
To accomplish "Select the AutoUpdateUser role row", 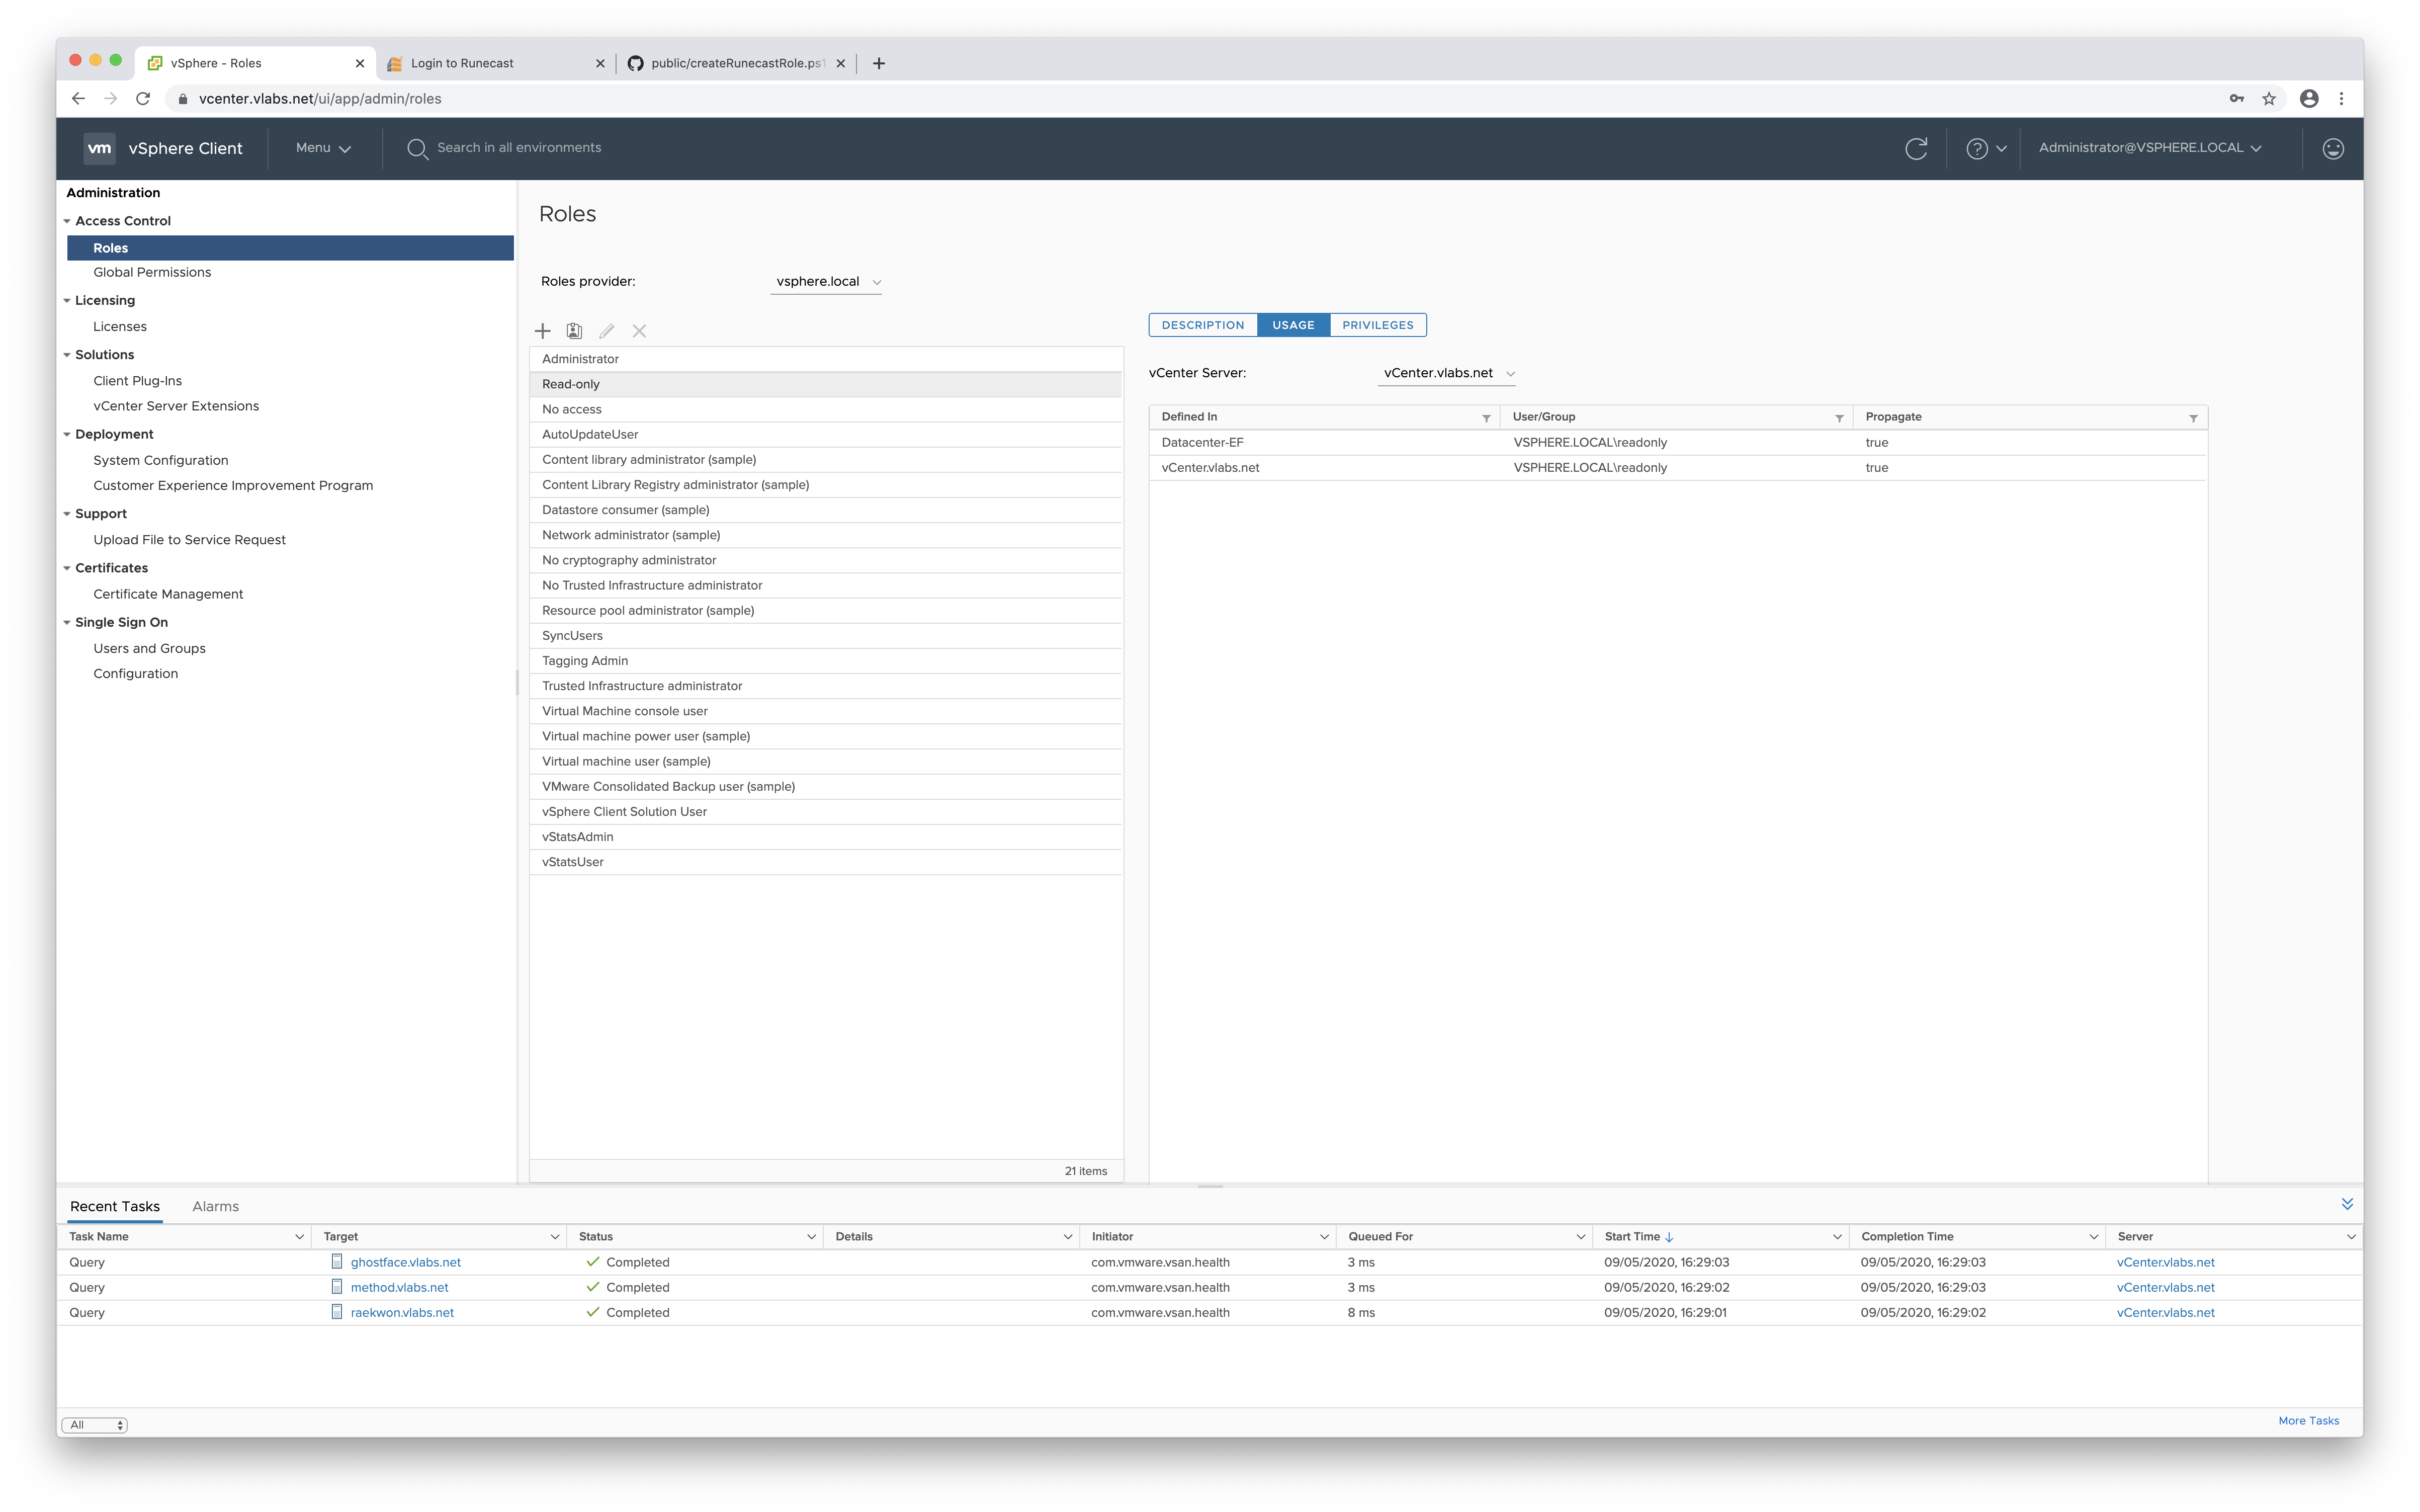I will [x=826, y=435].
